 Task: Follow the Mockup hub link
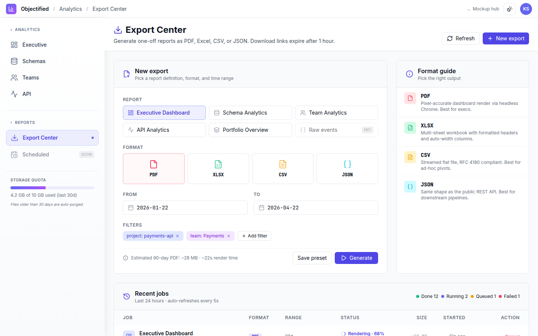[x=483, y=9]
